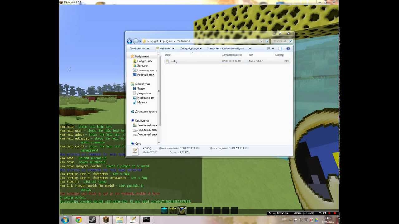Open Недавние места in the sidebar
The height and width of the screenshot is (224, 399).
(147, 70)
